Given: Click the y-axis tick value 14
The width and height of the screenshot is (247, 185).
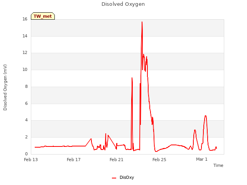Looking at the screenshot, I should [25, 36].
